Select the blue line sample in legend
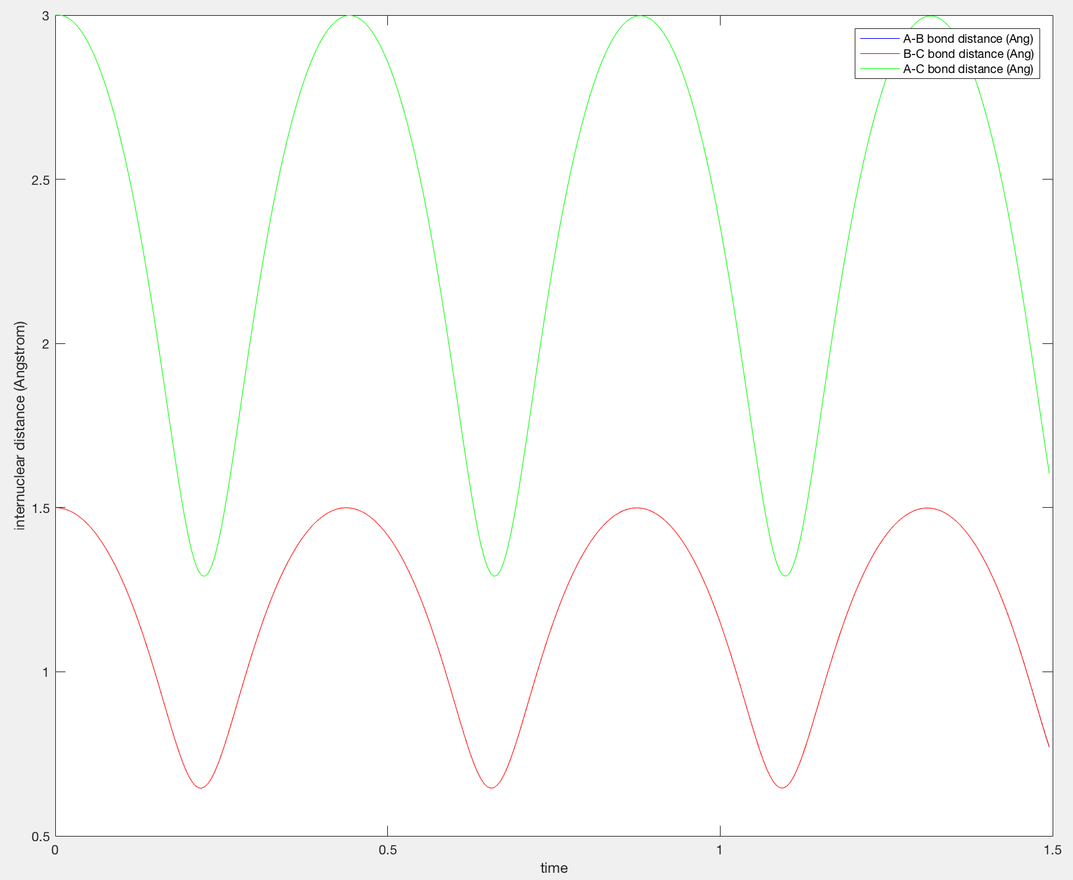The width and height of the screenshot is (1073, 880). point(879,39)
